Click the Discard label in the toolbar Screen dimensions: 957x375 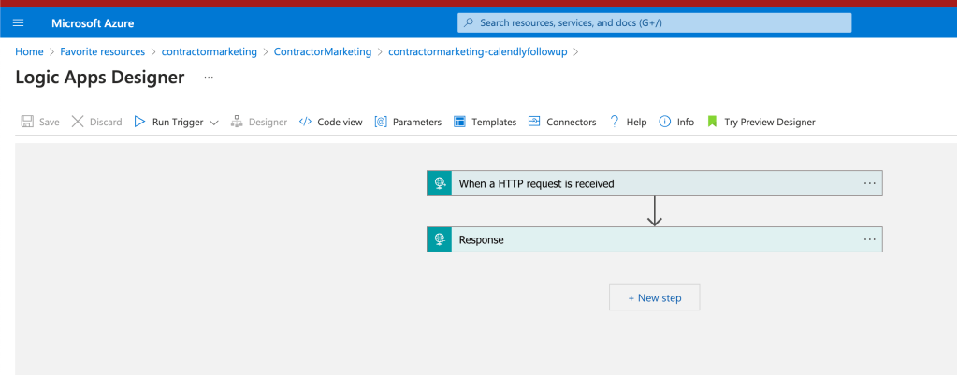106,122
